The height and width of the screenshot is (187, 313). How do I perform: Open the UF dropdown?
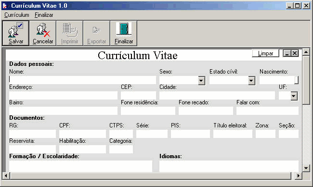point(294,96)
